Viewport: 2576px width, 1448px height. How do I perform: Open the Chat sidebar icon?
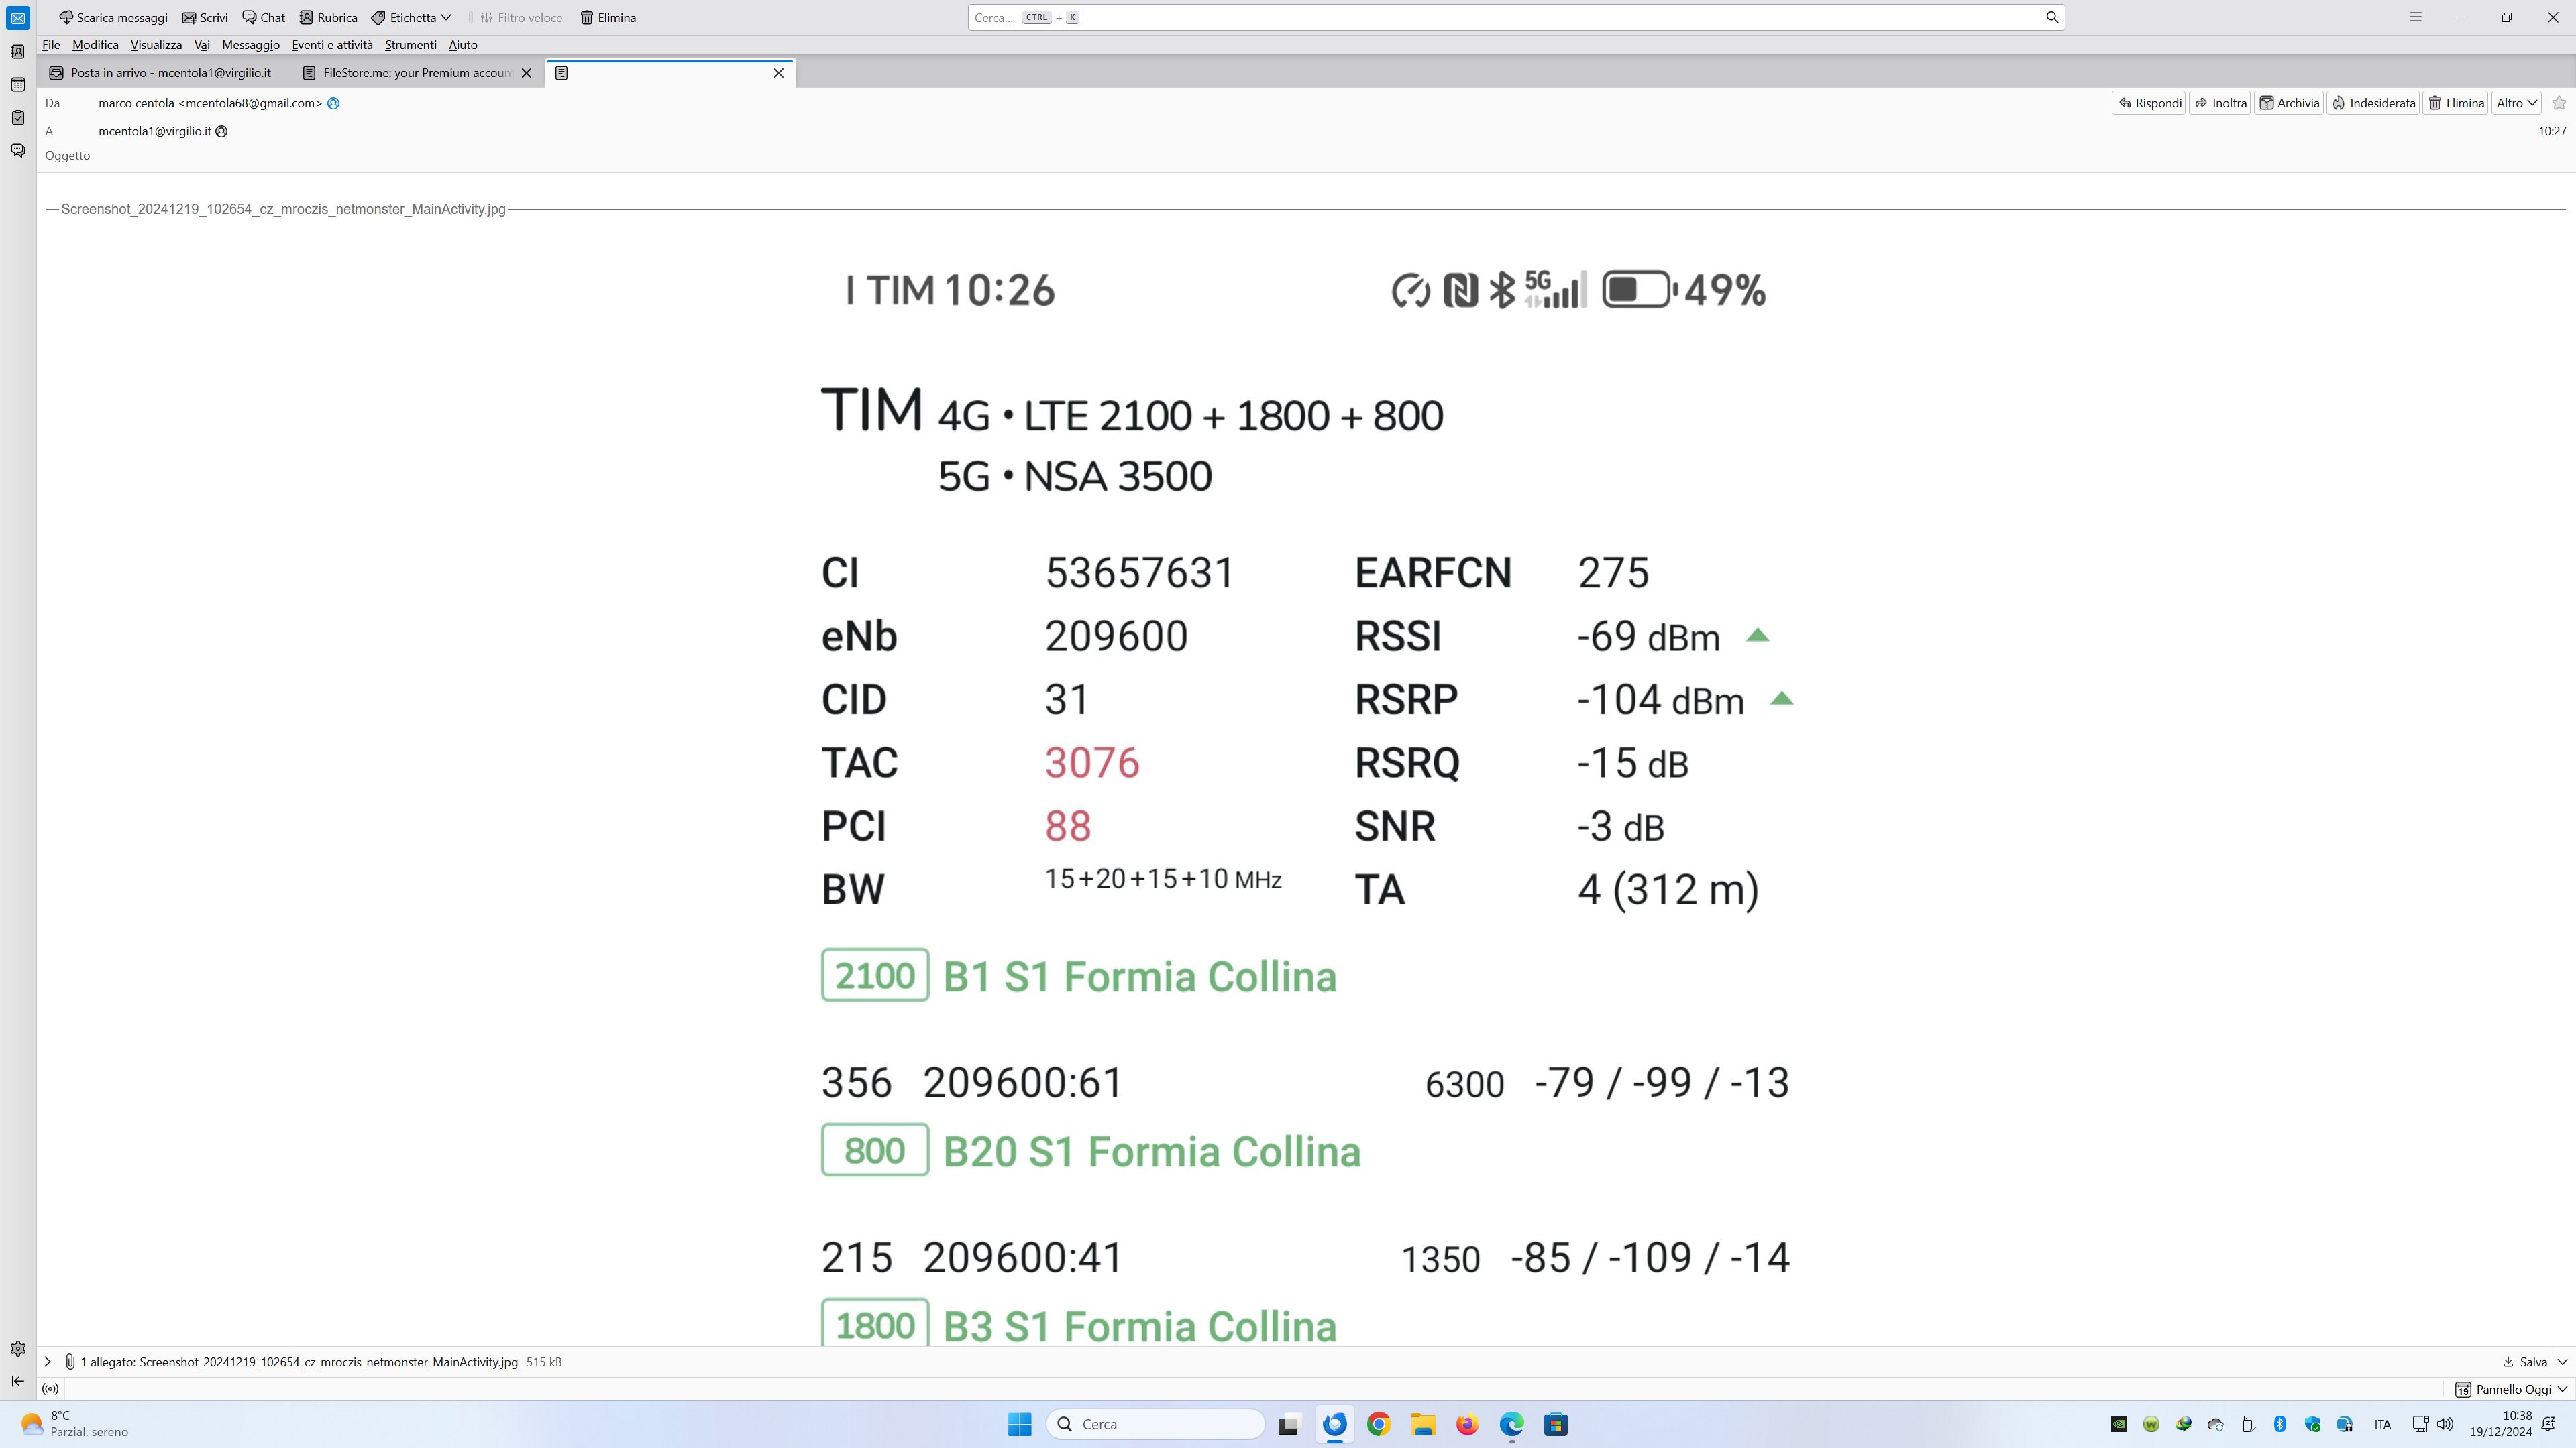click(x=18, y=151)
